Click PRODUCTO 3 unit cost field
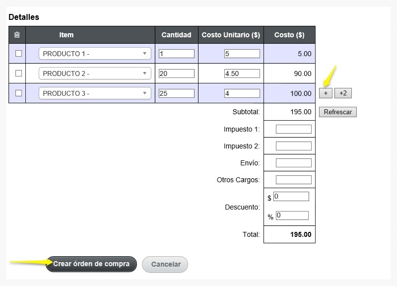The width and height of the screenshot is (397, 286). [x=242, y=93]
